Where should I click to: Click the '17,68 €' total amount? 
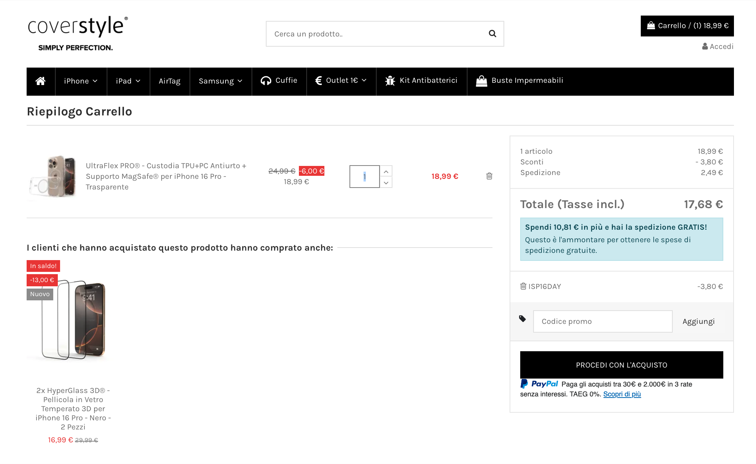[704, 204]
